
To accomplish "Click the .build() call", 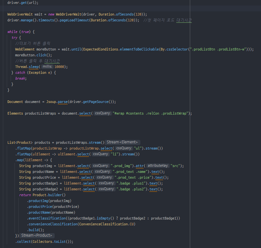I will (x=36, y=230).
